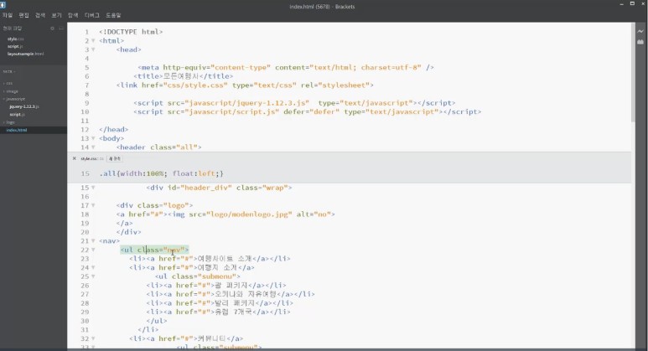648x351 pixels.
Task: Open working files settings gear icon
Action: click(x=53, y=28)
